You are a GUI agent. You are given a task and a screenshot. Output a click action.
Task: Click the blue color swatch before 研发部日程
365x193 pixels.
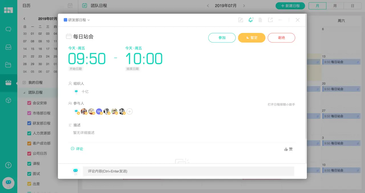[65, 20]
